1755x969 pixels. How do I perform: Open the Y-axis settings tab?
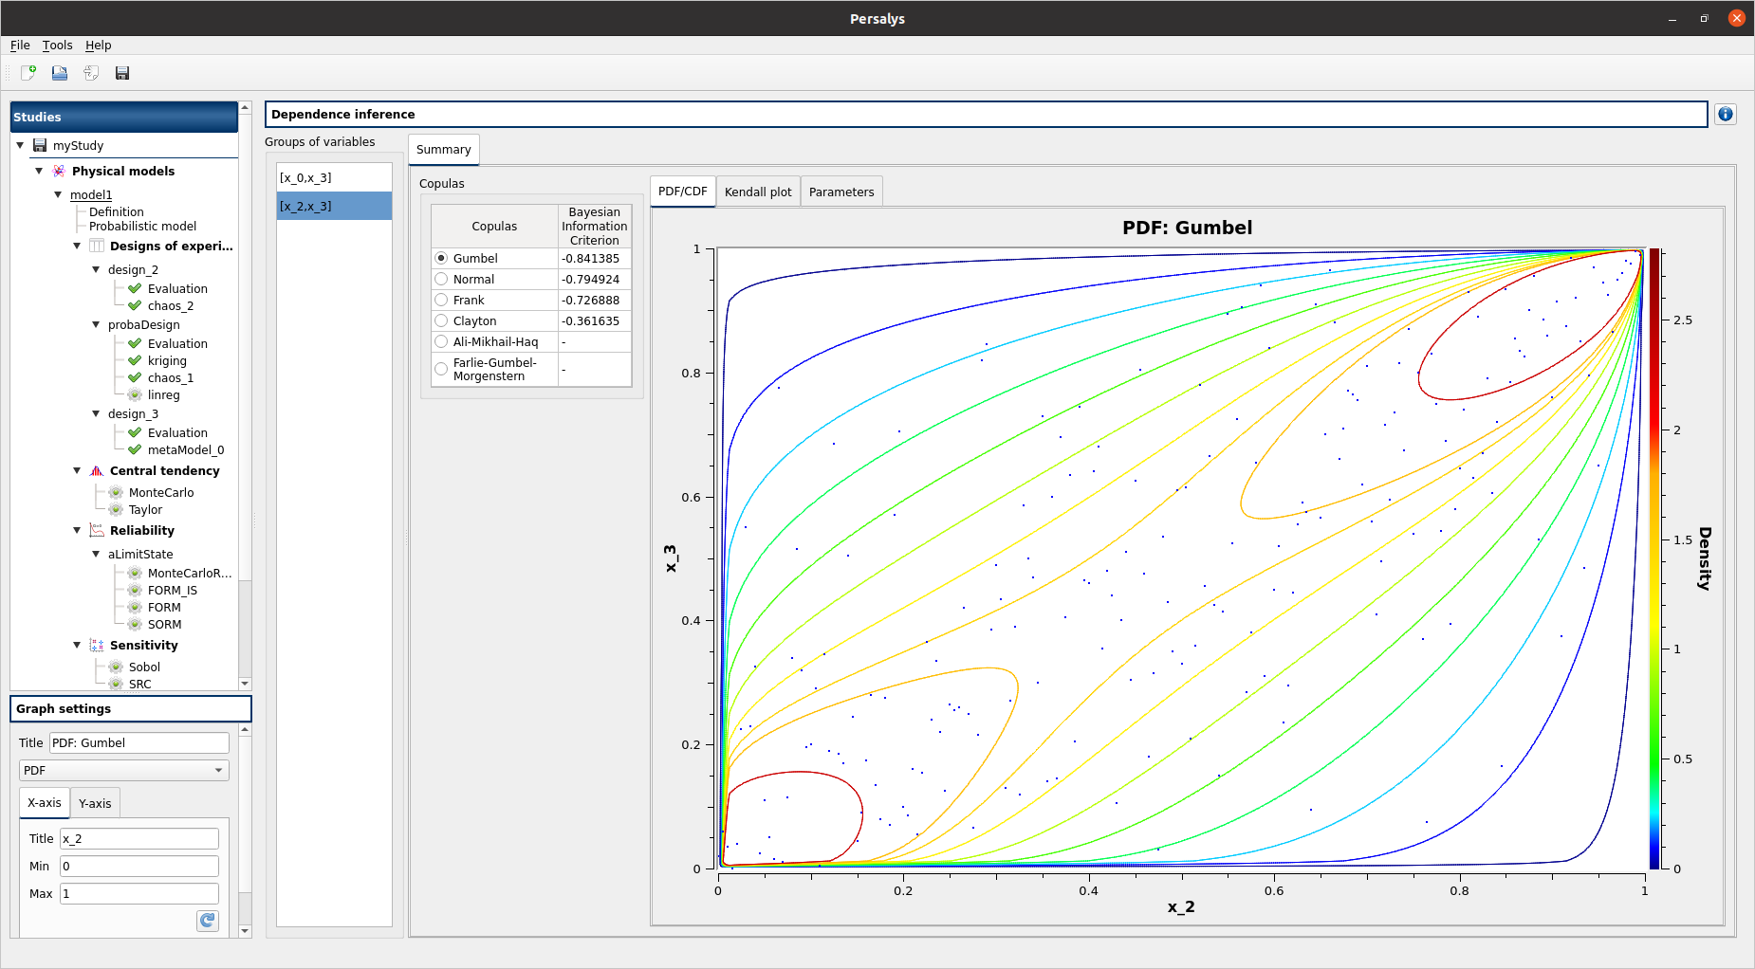tap(95, 804)
